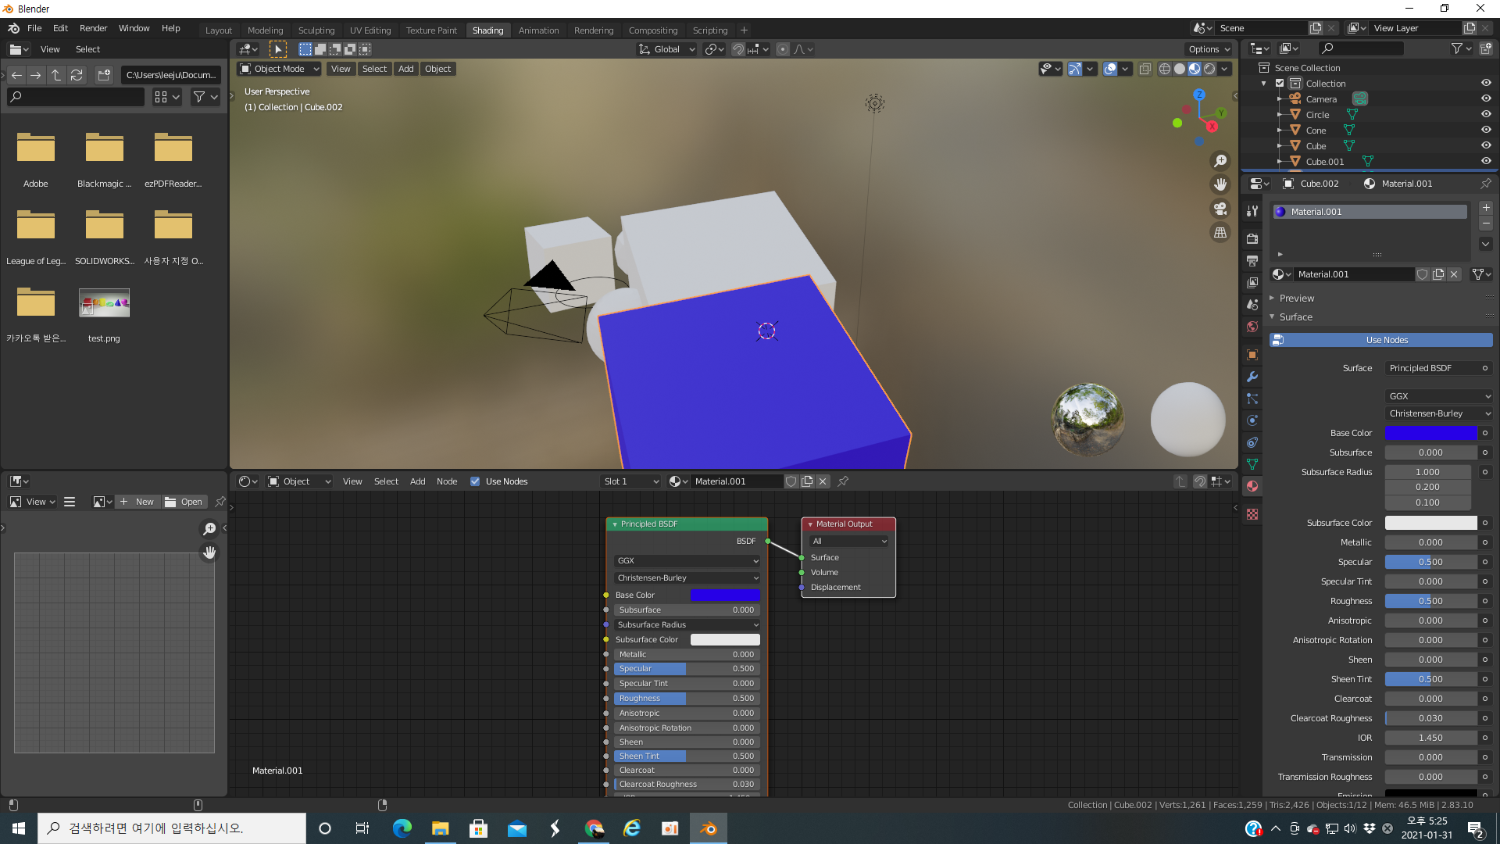Hide the Camera object in outliner

1486,99
